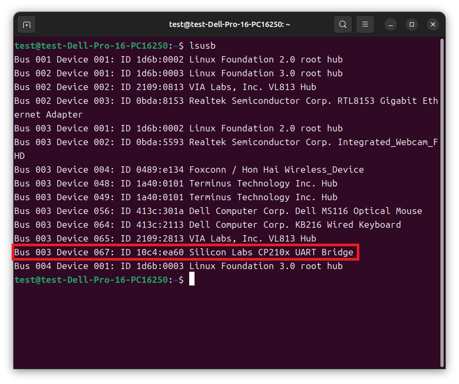Click the Foxconn / Hon Hai Wireless_Device line
Viewport: 459px width, 384px height.
click(189, 169)
